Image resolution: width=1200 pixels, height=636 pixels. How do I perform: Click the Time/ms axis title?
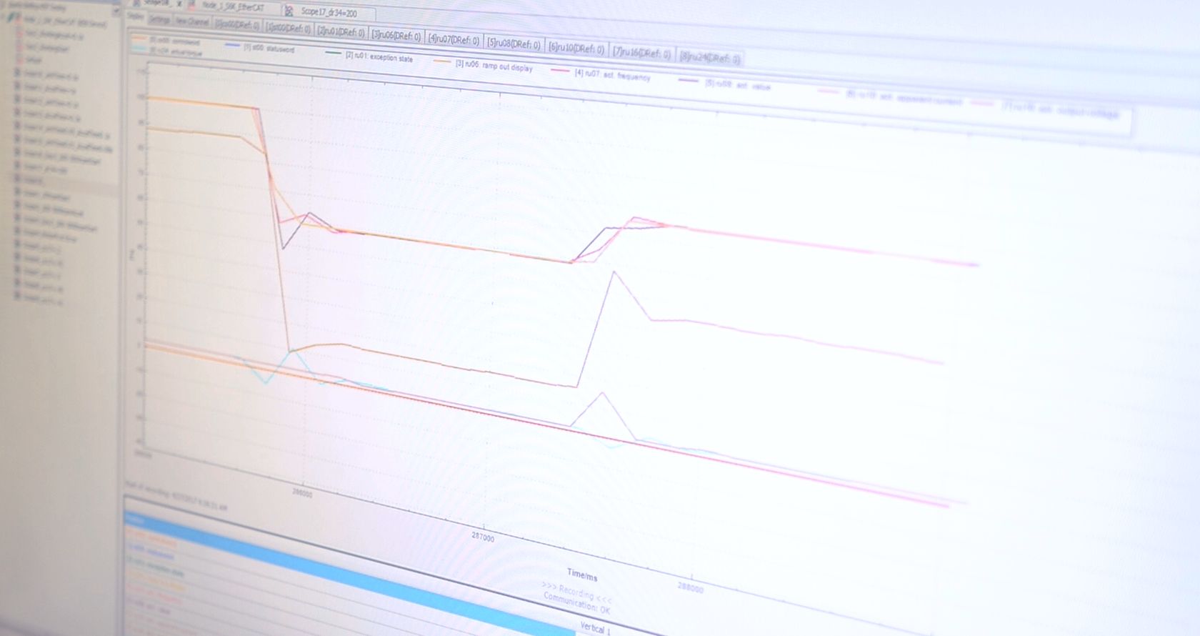582,574
